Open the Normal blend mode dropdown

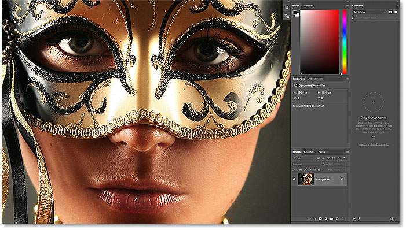click(x=306, y=164)
